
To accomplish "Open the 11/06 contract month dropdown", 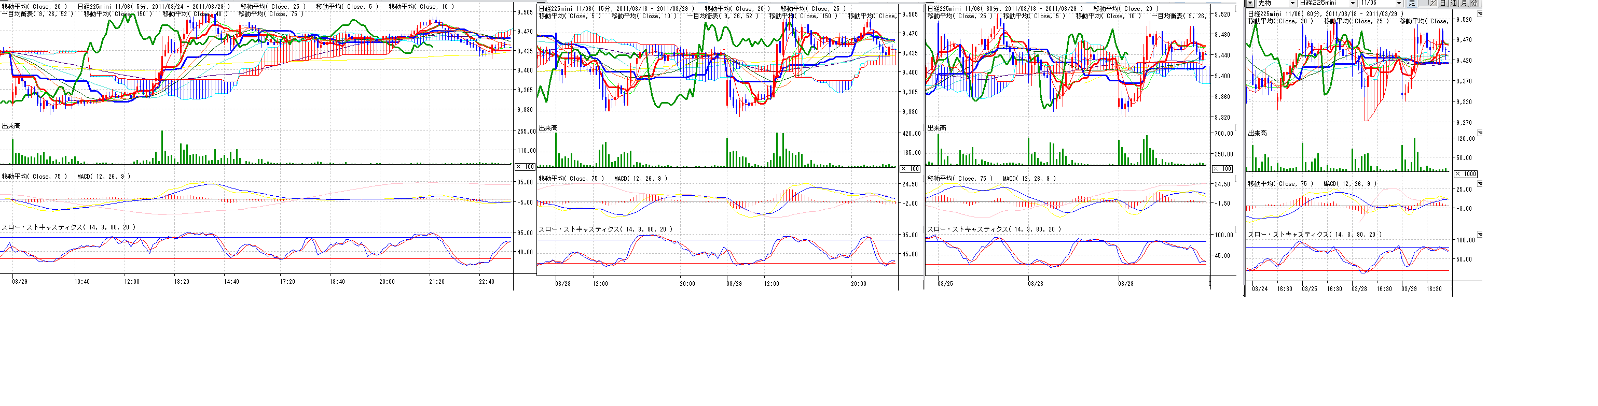I will (1399, 4).
